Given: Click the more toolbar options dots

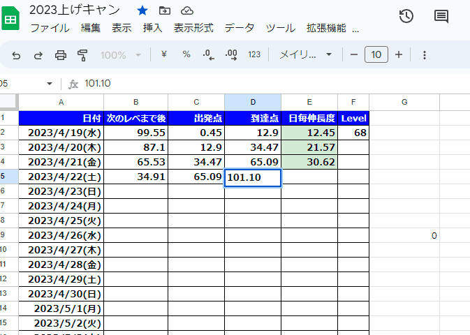Looking at the screenshot, I should 424,54.
